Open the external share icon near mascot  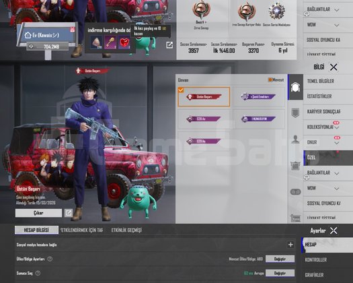(169, 45)
